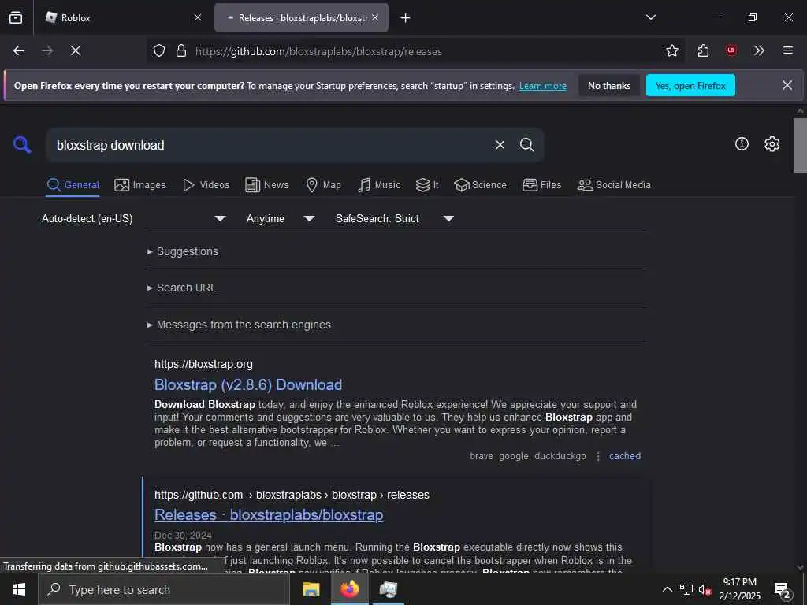The image size is (807, 605).
Task: Switch to the Roblox tab
Action: [123, 17]
